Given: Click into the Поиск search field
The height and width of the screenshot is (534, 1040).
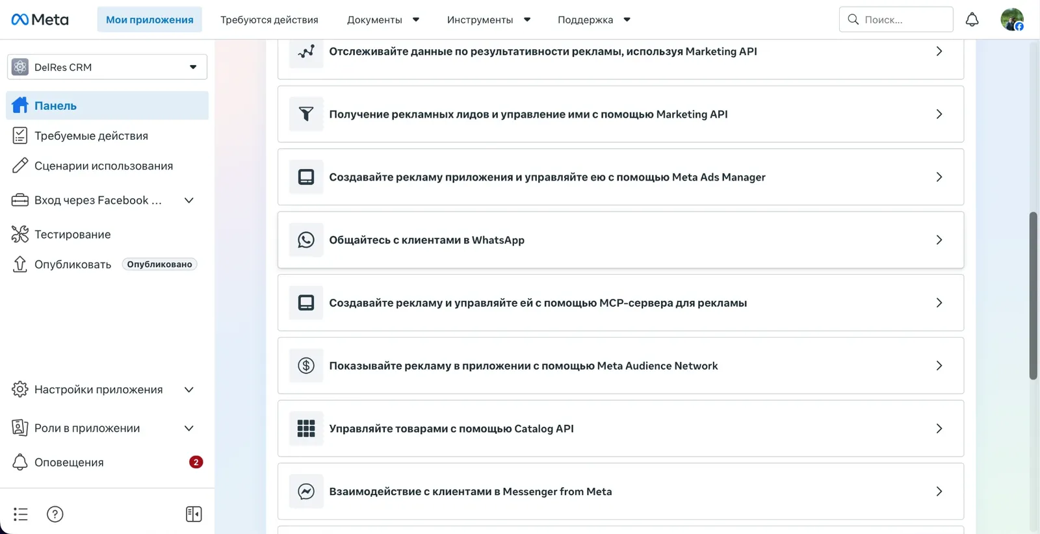Looking at the screenshot, I should [x=896, y=19].
